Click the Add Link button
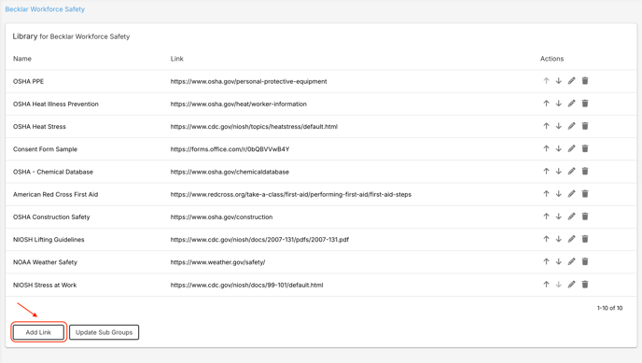The width and height of the screenshot is (642, 363). click(x=38, y=332)
